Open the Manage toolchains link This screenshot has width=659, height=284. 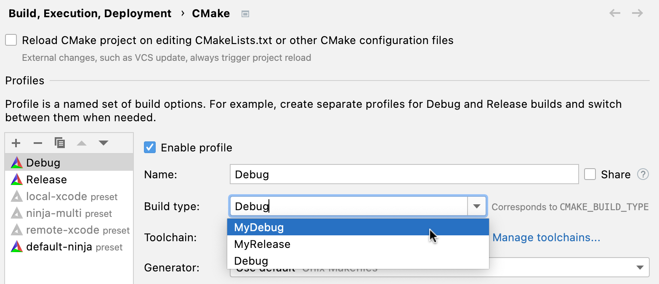[x=546, y=238]
